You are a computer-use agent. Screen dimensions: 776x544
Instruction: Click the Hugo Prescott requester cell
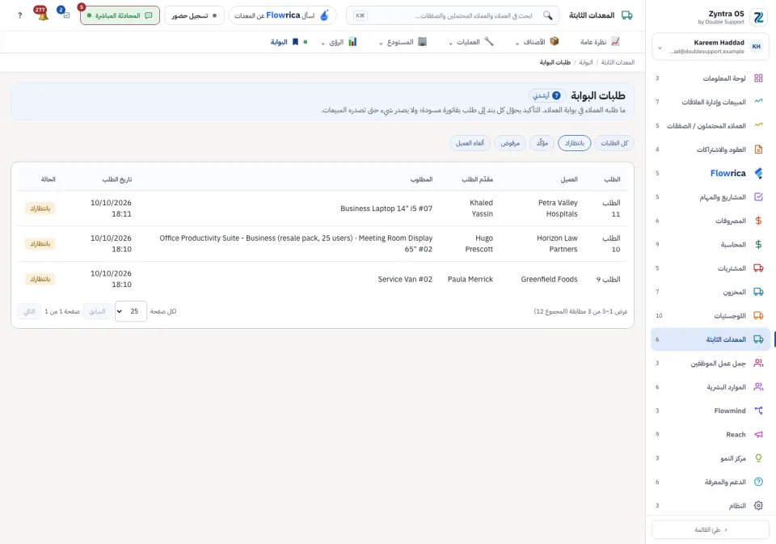point(479,243)
